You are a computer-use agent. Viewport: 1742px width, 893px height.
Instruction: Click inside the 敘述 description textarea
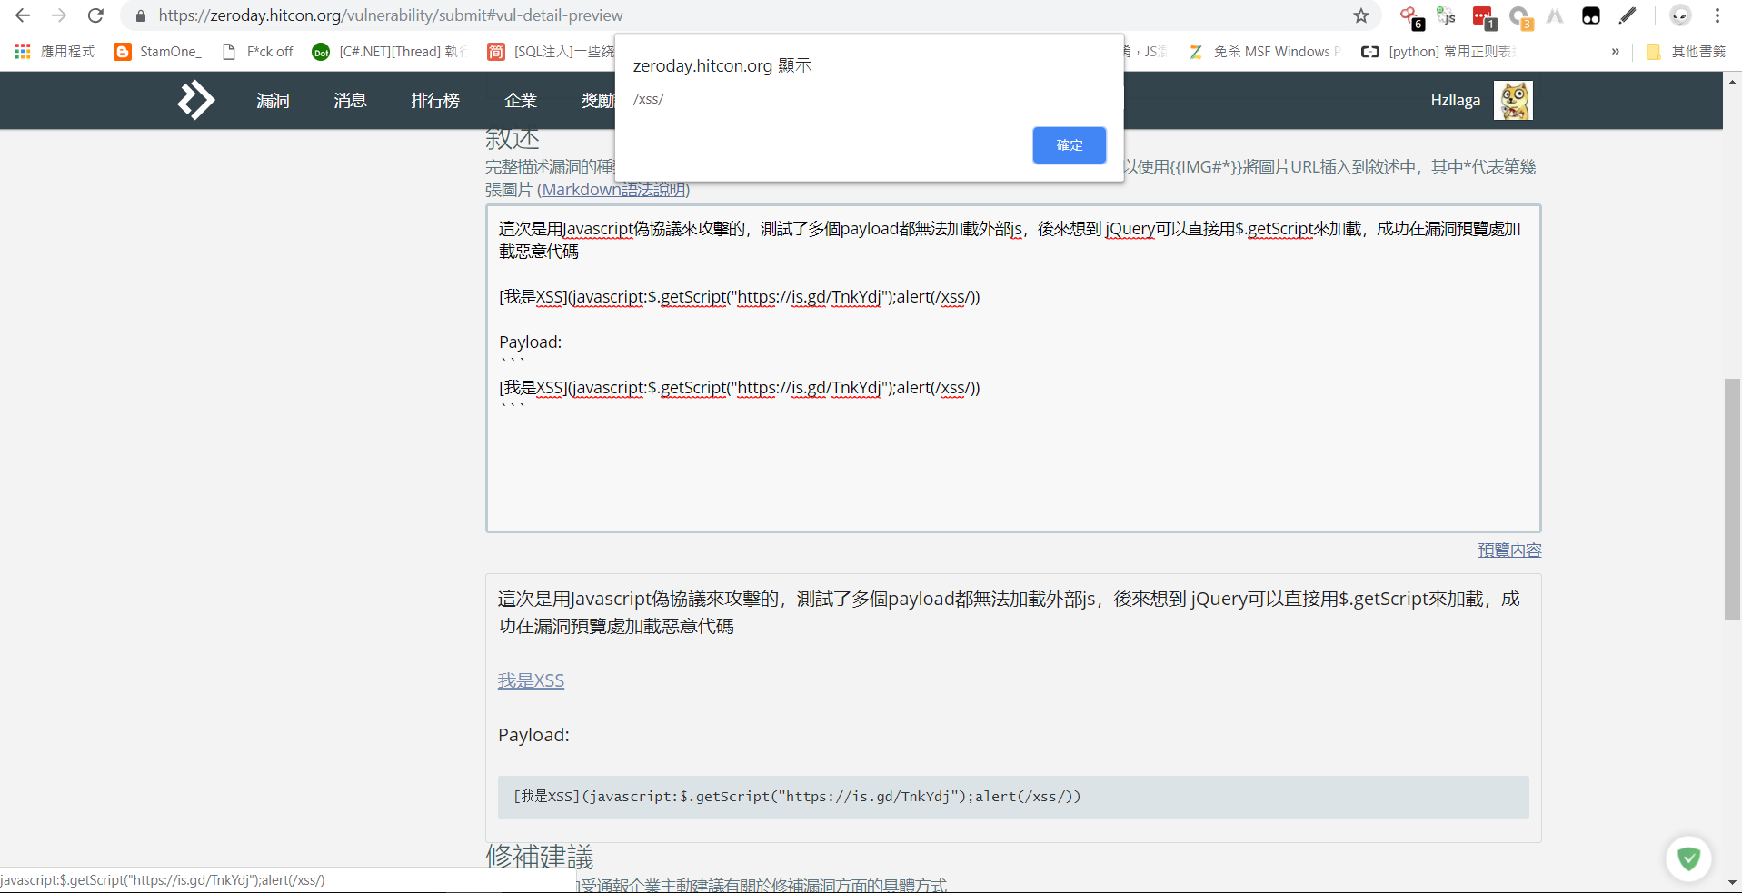click(x=1013, y=369)
